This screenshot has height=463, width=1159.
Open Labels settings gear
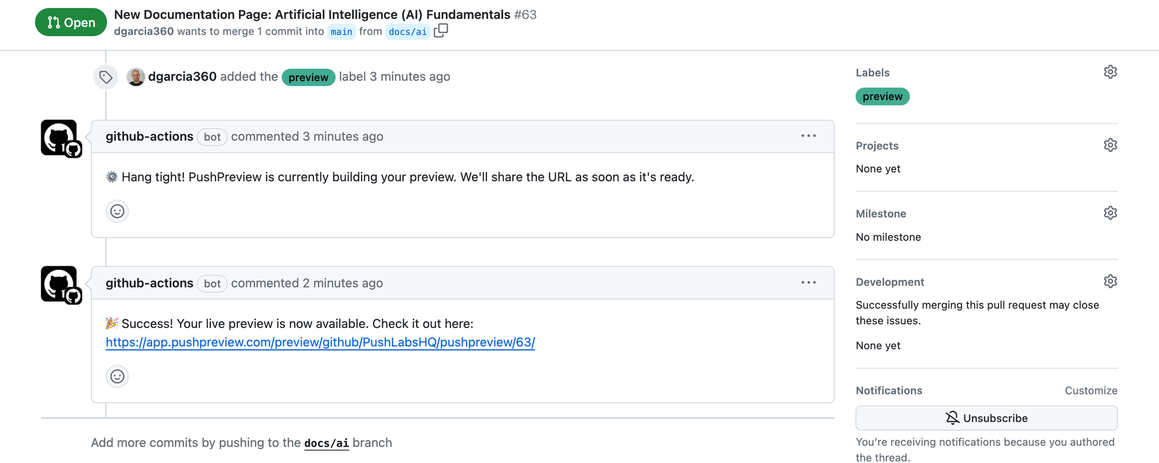coord(1110,72)
